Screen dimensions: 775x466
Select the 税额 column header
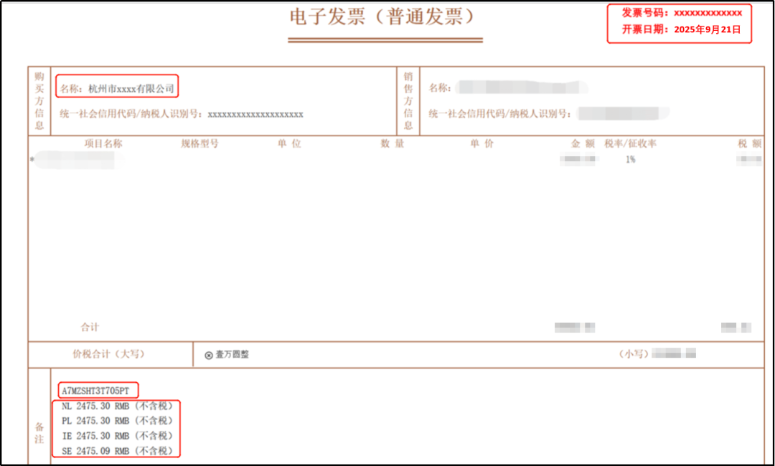click(x=748, y=143)
